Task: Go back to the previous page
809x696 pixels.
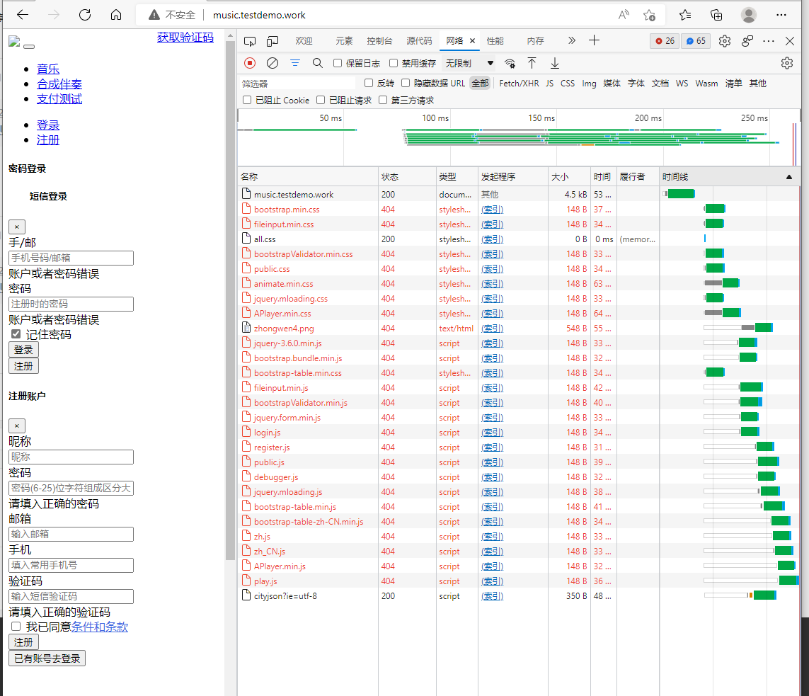Action: pos(23,15)
